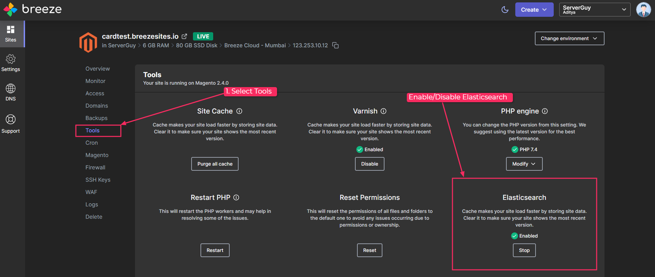Click Purge all cache button
Viewport: 655px width, 277px height.
(215, 164)
